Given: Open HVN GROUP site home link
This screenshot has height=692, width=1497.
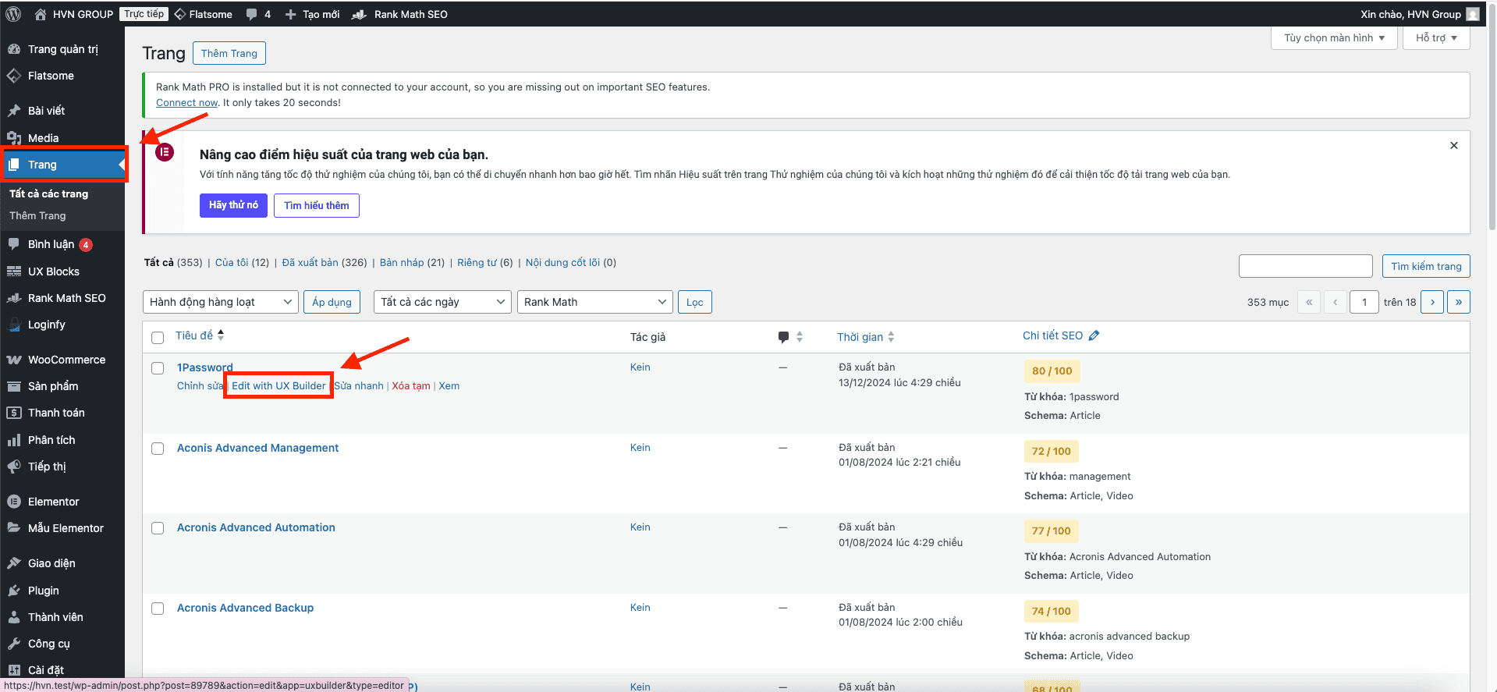Looking at the screenshot, I should click(74, 14).
